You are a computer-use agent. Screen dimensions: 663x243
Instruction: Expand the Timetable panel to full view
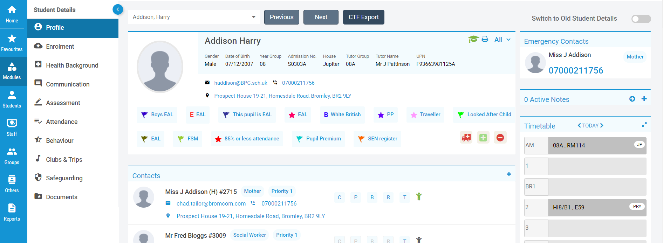644,125
